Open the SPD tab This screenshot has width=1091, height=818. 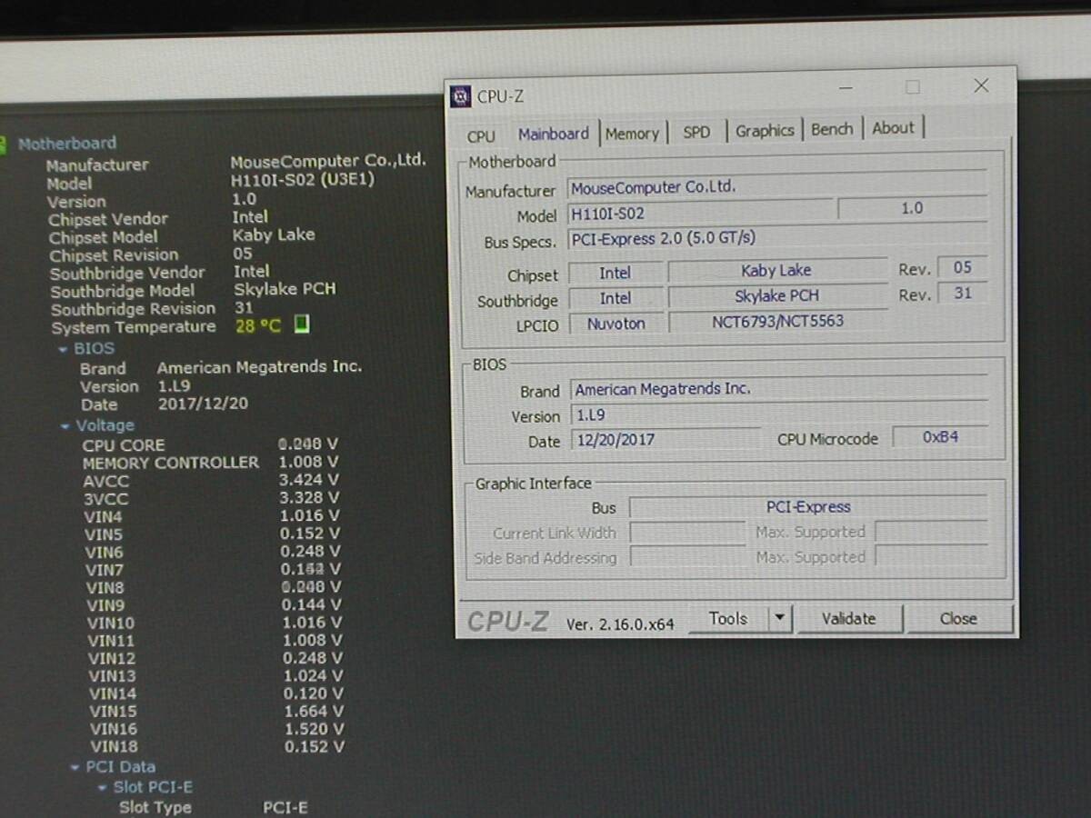tap(696, 132)
